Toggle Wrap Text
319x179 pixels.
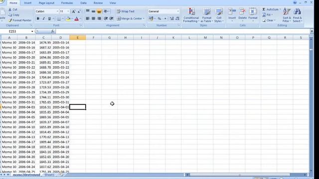[x=126, y=11]
